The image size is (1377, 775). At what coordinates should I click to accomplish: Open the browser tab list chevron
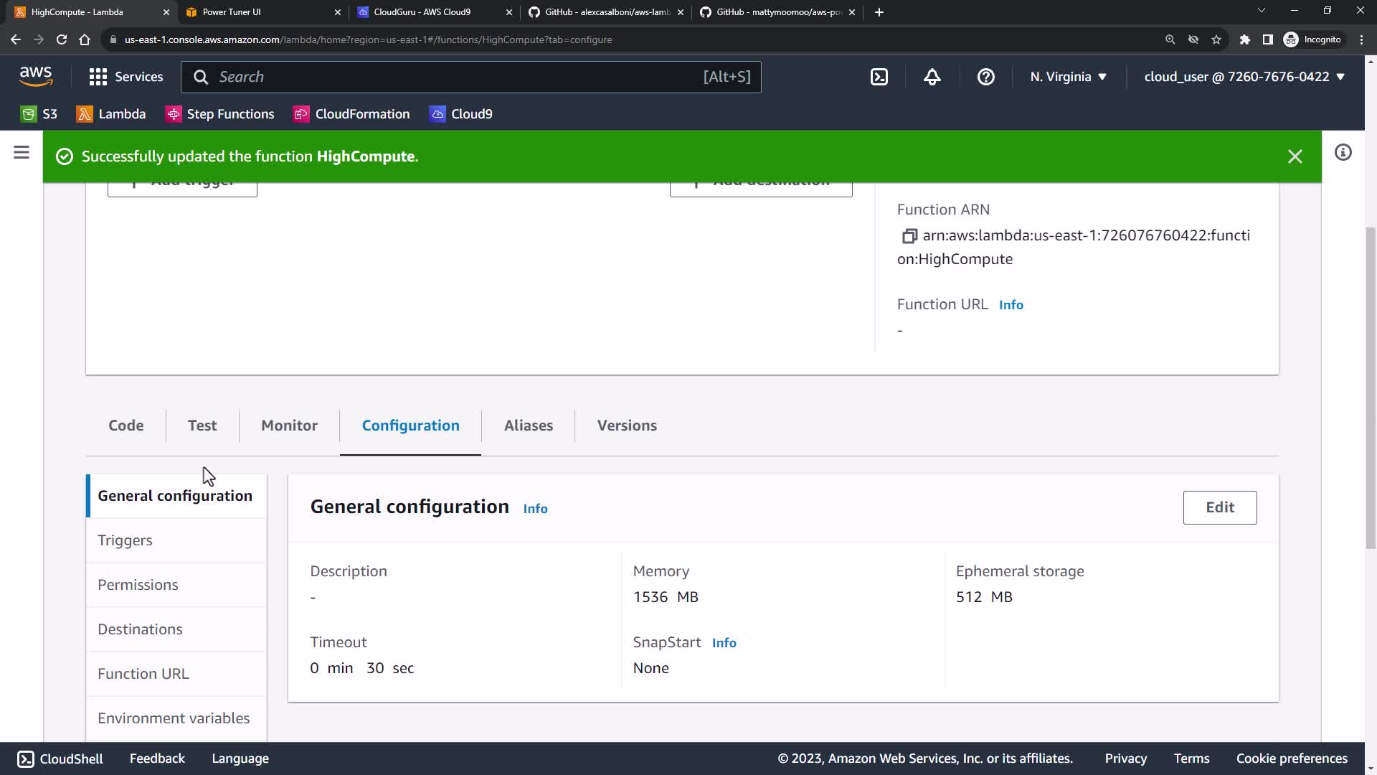point(1261,11)
